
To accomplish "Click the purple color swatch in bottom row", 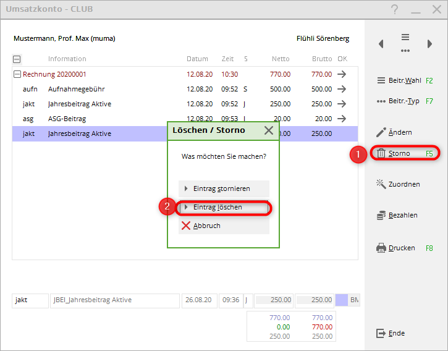I will [x=342, y=300].
